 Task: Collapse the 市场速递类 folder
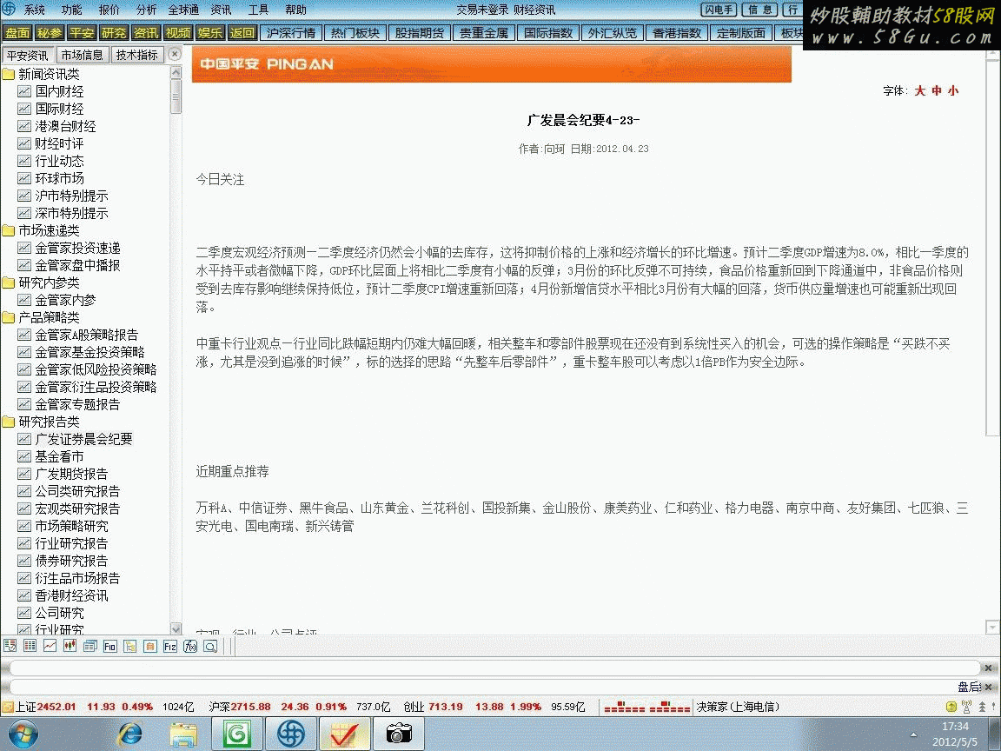click(9, 230)
